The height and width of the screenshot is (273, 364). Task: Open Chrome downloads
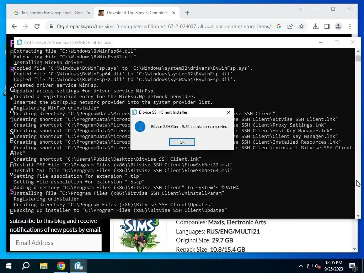coord(316,26)
